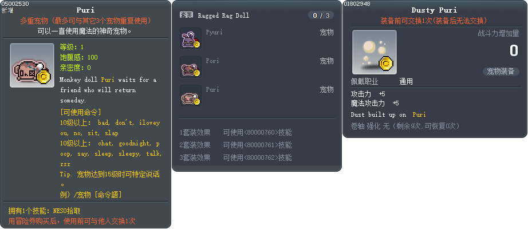The width and height of the screenshot is (528, 229).
Task: Click the 套装 set badge icon
Action: (186, 15)
